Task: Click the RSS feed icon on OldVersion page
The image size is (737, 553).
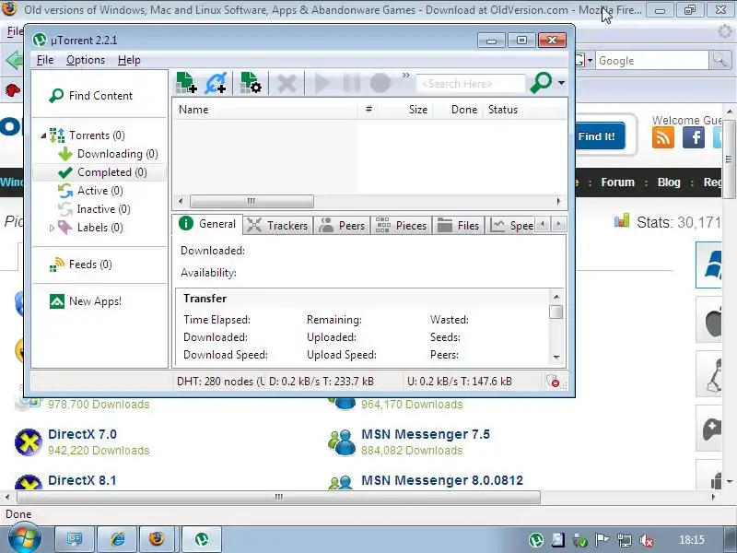Action: click(x=663, y=137)
